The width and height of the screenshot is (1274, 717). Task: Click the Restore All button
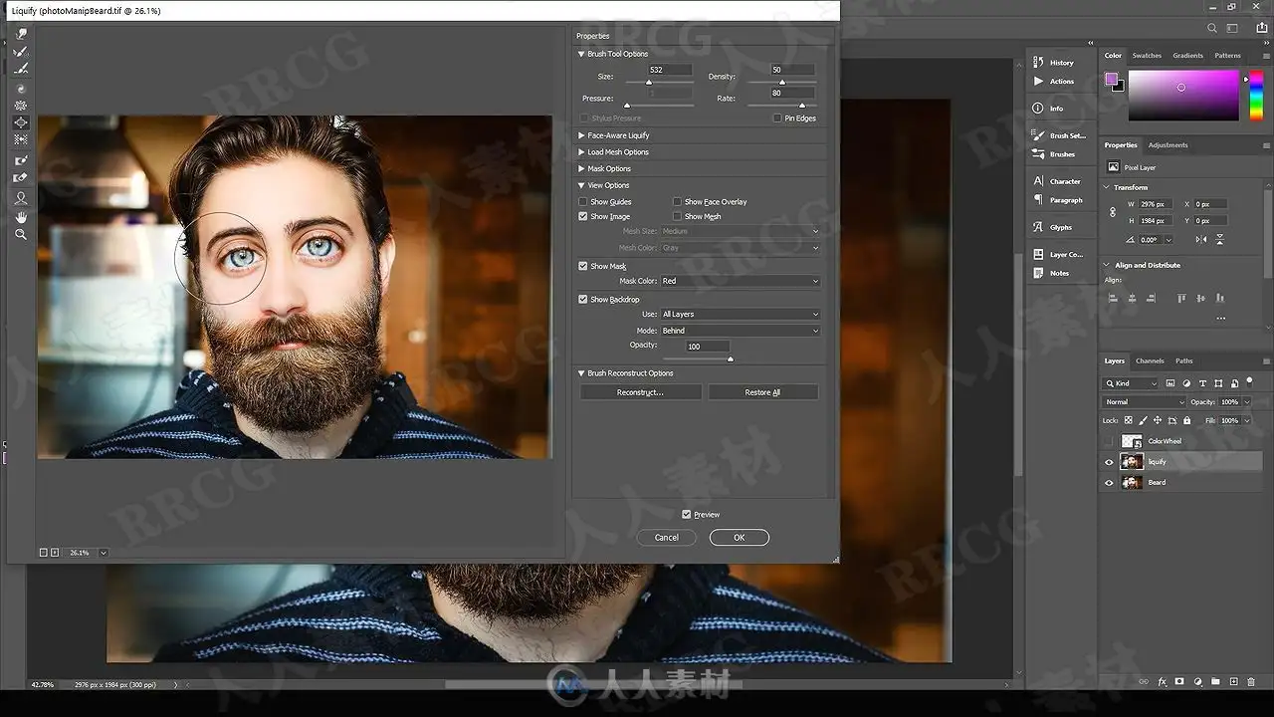[x=762, y=392]
